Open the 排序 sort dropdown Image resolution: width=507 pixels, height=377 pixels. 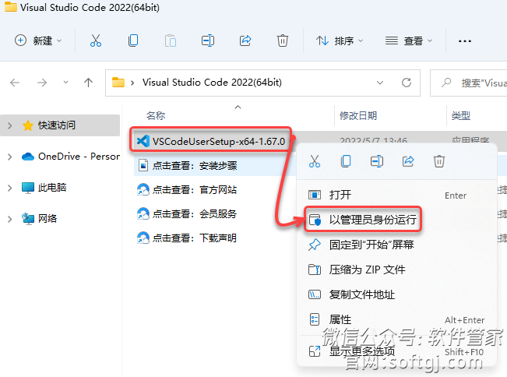(340, 41)
